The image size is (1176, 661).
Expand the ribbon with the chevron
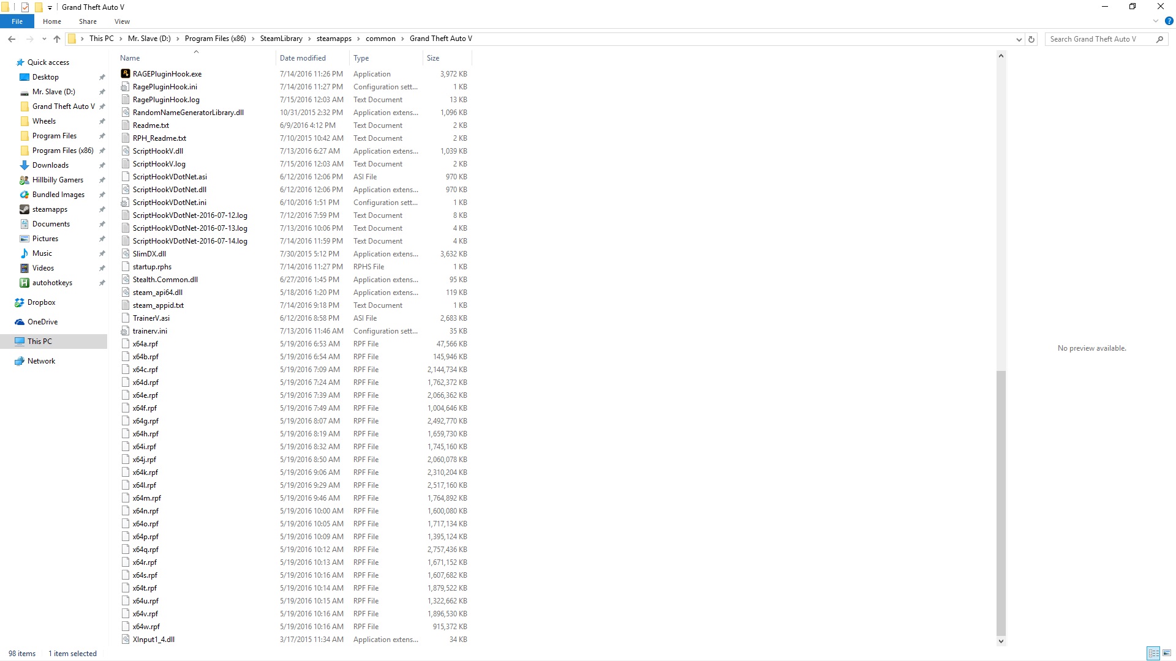(1156, 21)
